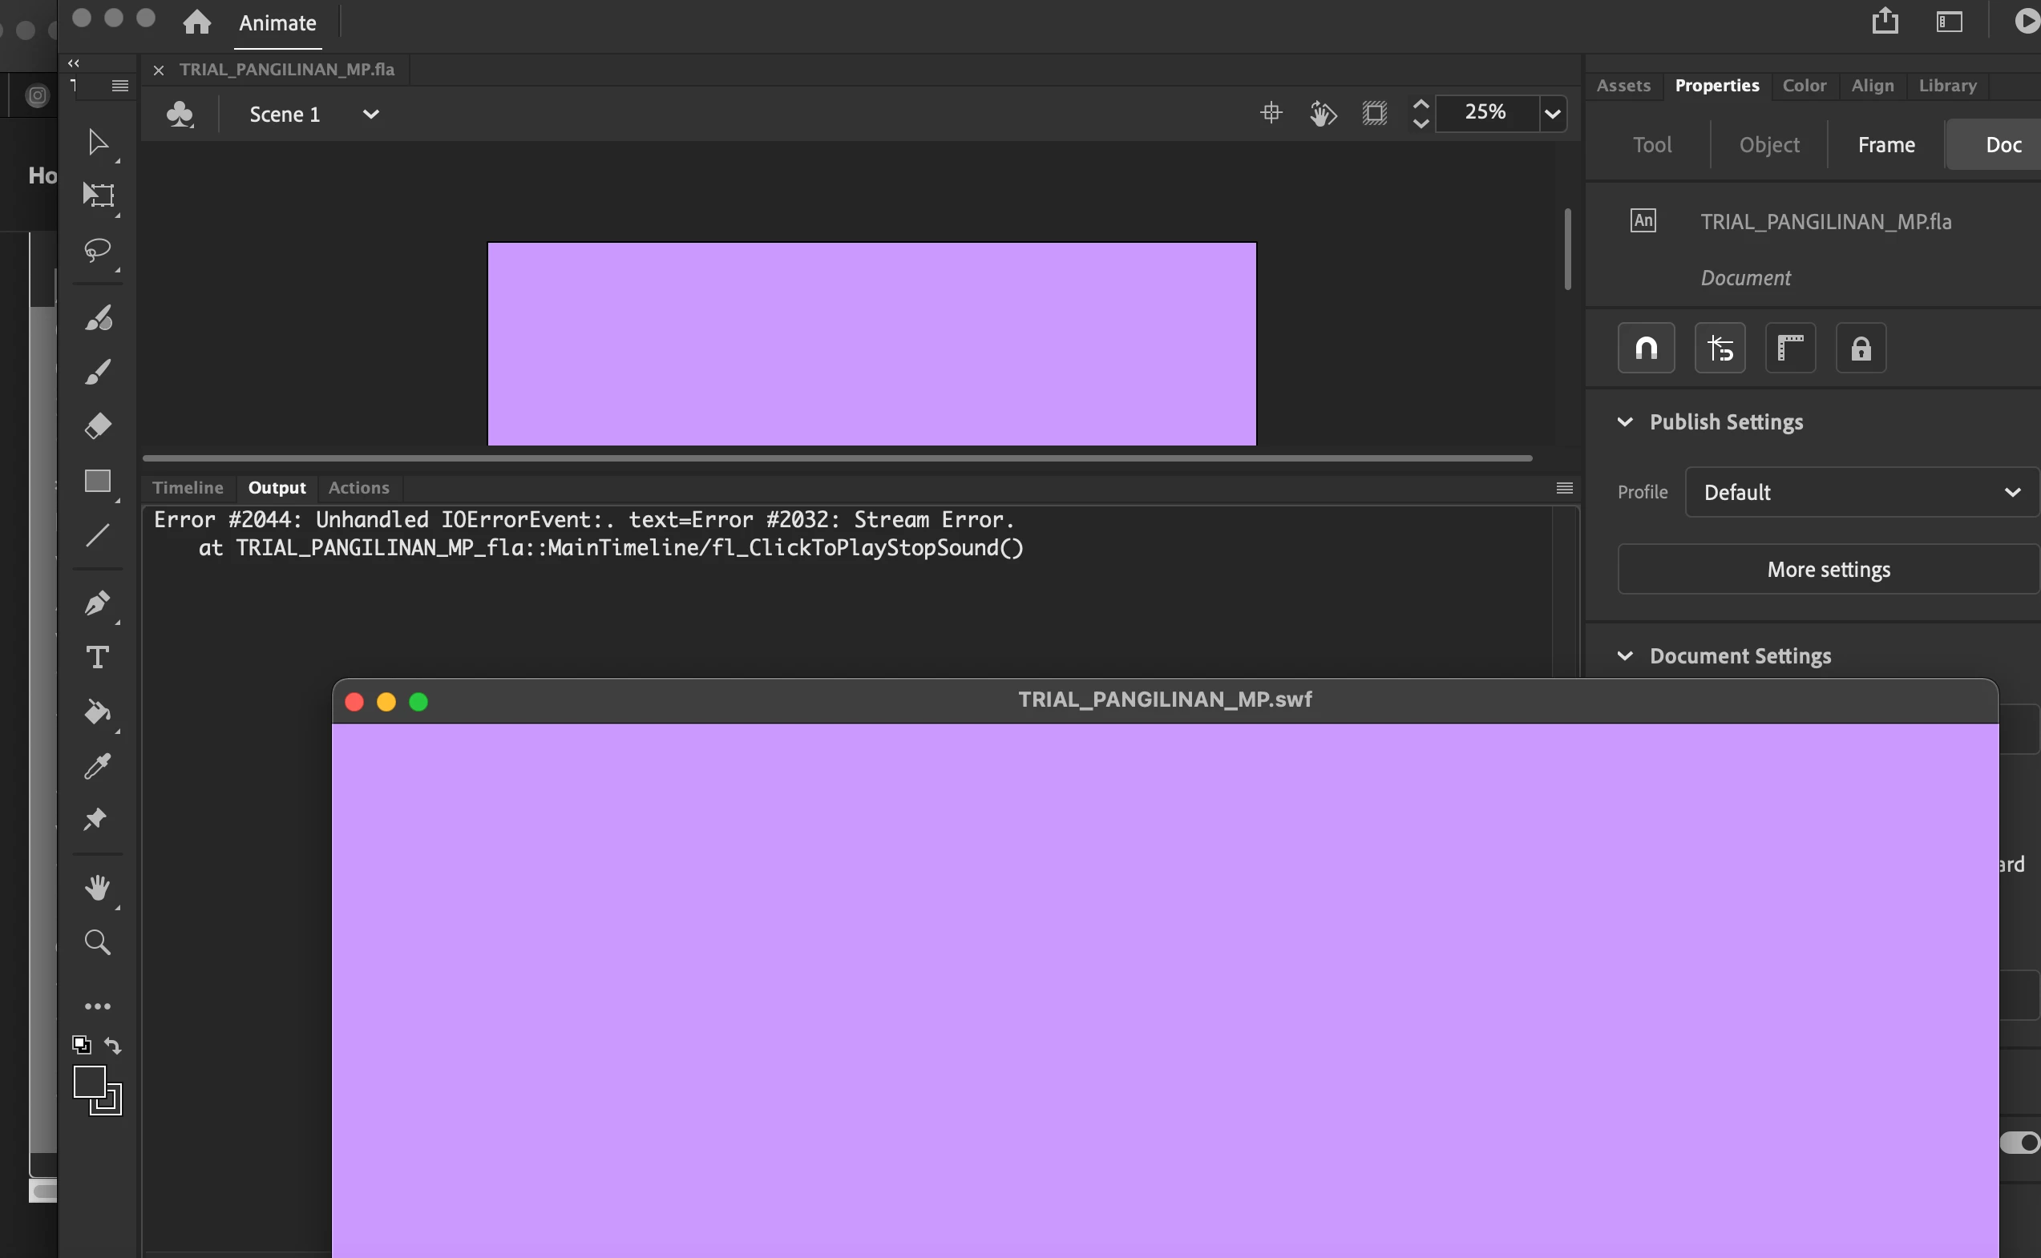The height and width of the screenshot is (1258, 2041).
Task: Select the Free Transform tool
Action: click(99, 196)
